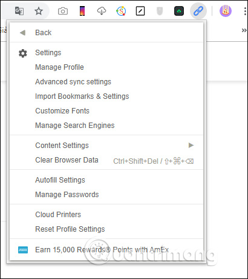Choose Reset Profile Settings
The width and height of the screenshot is (248, 279).
[x=106, y=229]
